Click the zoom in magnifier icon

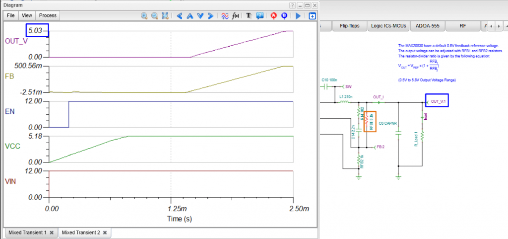pyautogui.click(x=144, y=16)
